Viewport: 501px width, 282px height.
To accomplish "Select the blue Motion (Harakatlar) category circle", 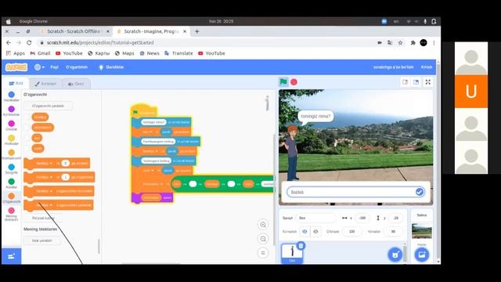I will tap(12, 94).
